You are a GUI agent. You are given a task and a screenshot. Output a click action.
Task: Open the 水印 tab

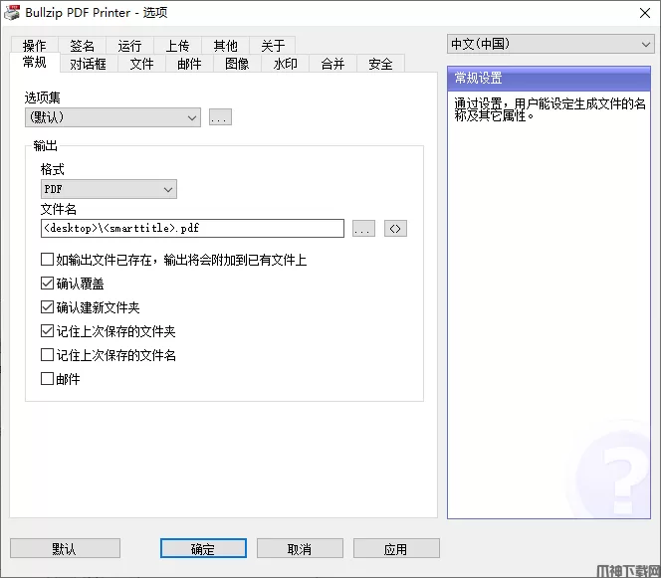(285, 64)
